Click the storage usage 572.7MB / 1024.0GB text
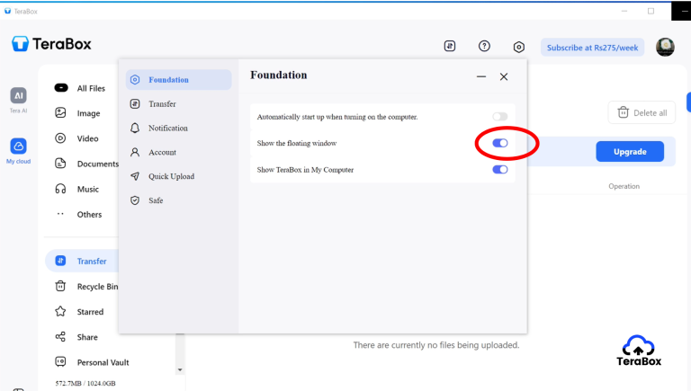Image resolution: width=691 pixels, height=391 pixels. point(85,383)
